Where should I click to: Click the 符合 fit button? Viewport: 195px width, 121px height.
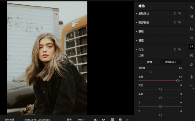click(x=69, y=120)
